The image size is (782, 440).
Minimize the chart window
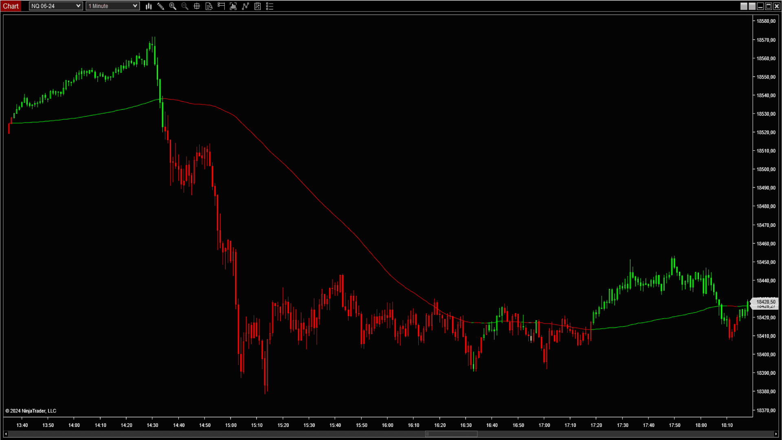(x=760, y=6)
